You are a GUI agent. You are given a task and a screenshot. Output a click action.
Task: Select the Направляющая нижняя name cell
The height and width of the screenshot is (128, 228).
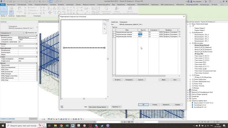[x=127, y=37]
